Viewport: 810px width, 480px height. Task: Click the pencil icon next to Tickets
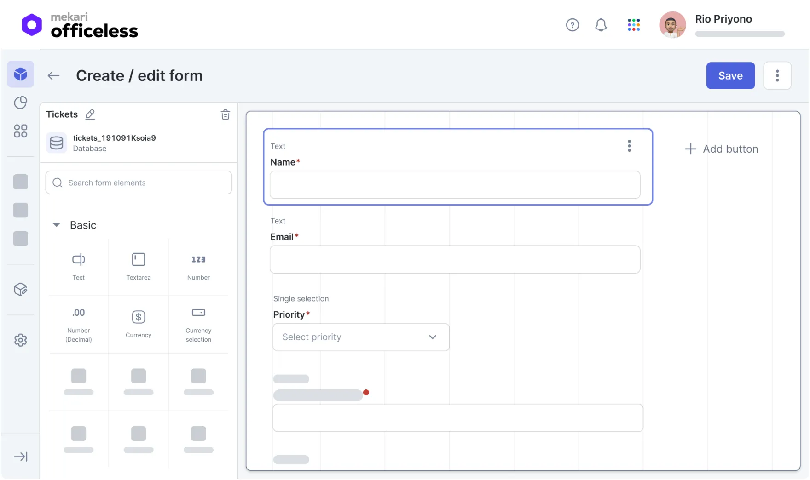tap(90, 114)
